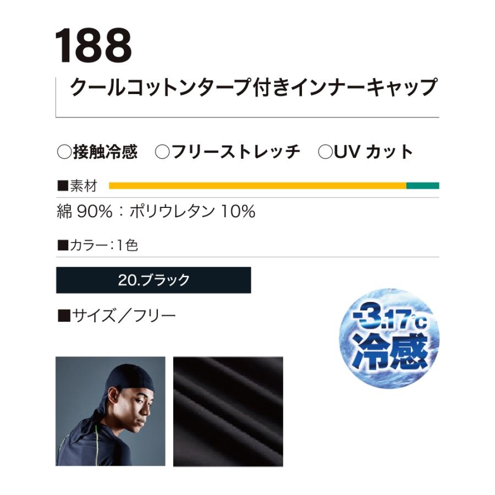Click the 冷感 kanji on the blue badge
Viewport: 495px width, 495px height.
(x=391, y=353)
